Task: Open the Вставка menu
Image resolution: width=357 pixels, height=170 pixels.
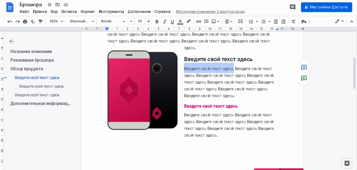Action: click(69, 12)
